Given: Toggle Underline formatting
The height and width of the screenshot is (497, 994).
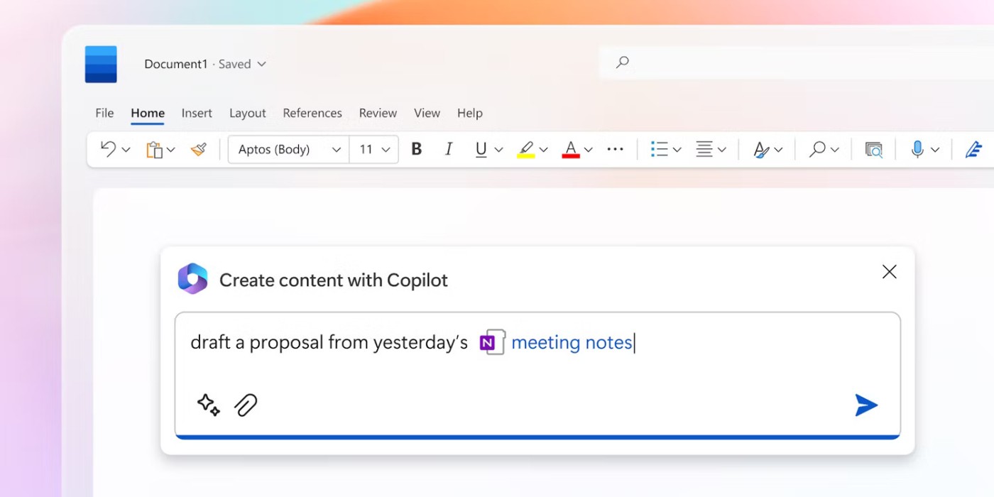Looking at the screenshot, I should click(x=481, y=149).
